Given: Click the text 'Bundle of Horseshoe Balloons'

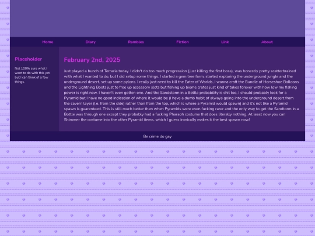Looking at the screenshot, I should point(272,82).
